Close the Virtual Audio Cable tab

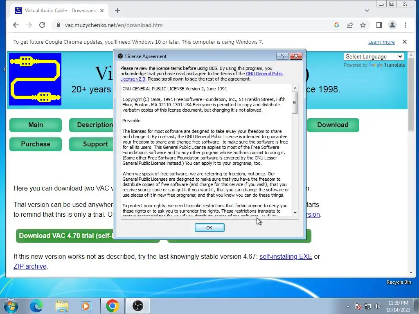102,11
